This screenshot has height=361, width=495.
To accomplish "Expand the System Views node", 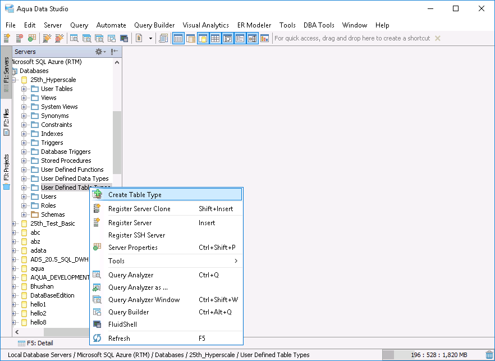I will [24, 107].
